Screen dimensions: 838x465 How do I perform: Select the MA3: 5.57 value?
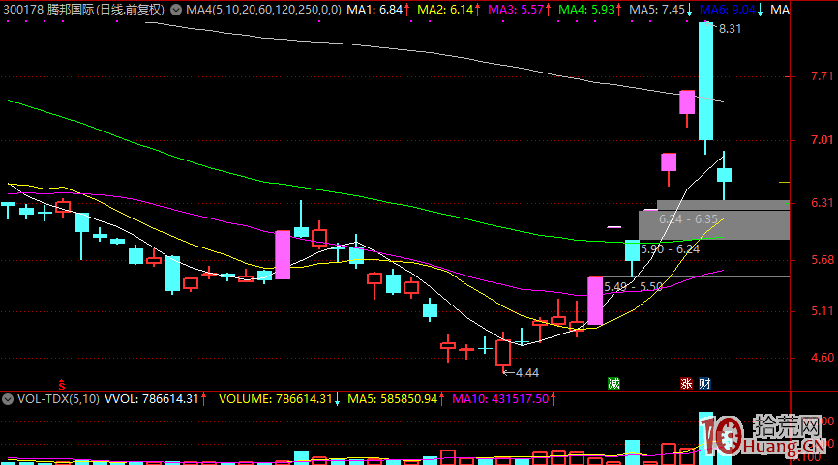pyautogui.click(x=516, y=10)
